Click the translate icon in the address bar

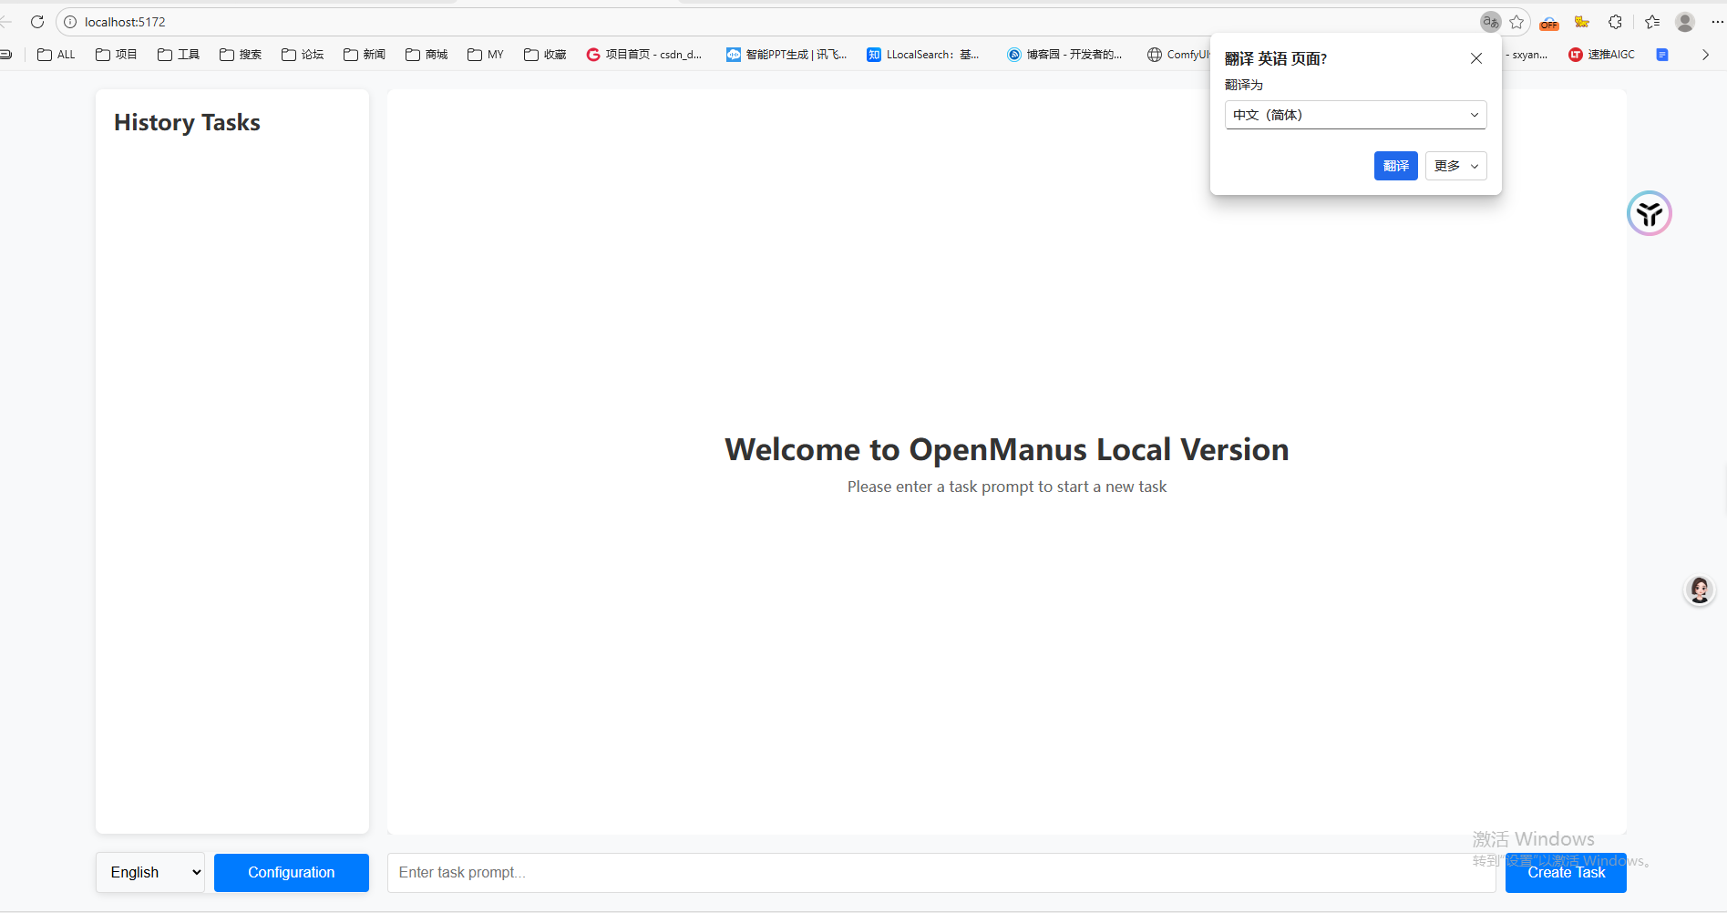1491,22
